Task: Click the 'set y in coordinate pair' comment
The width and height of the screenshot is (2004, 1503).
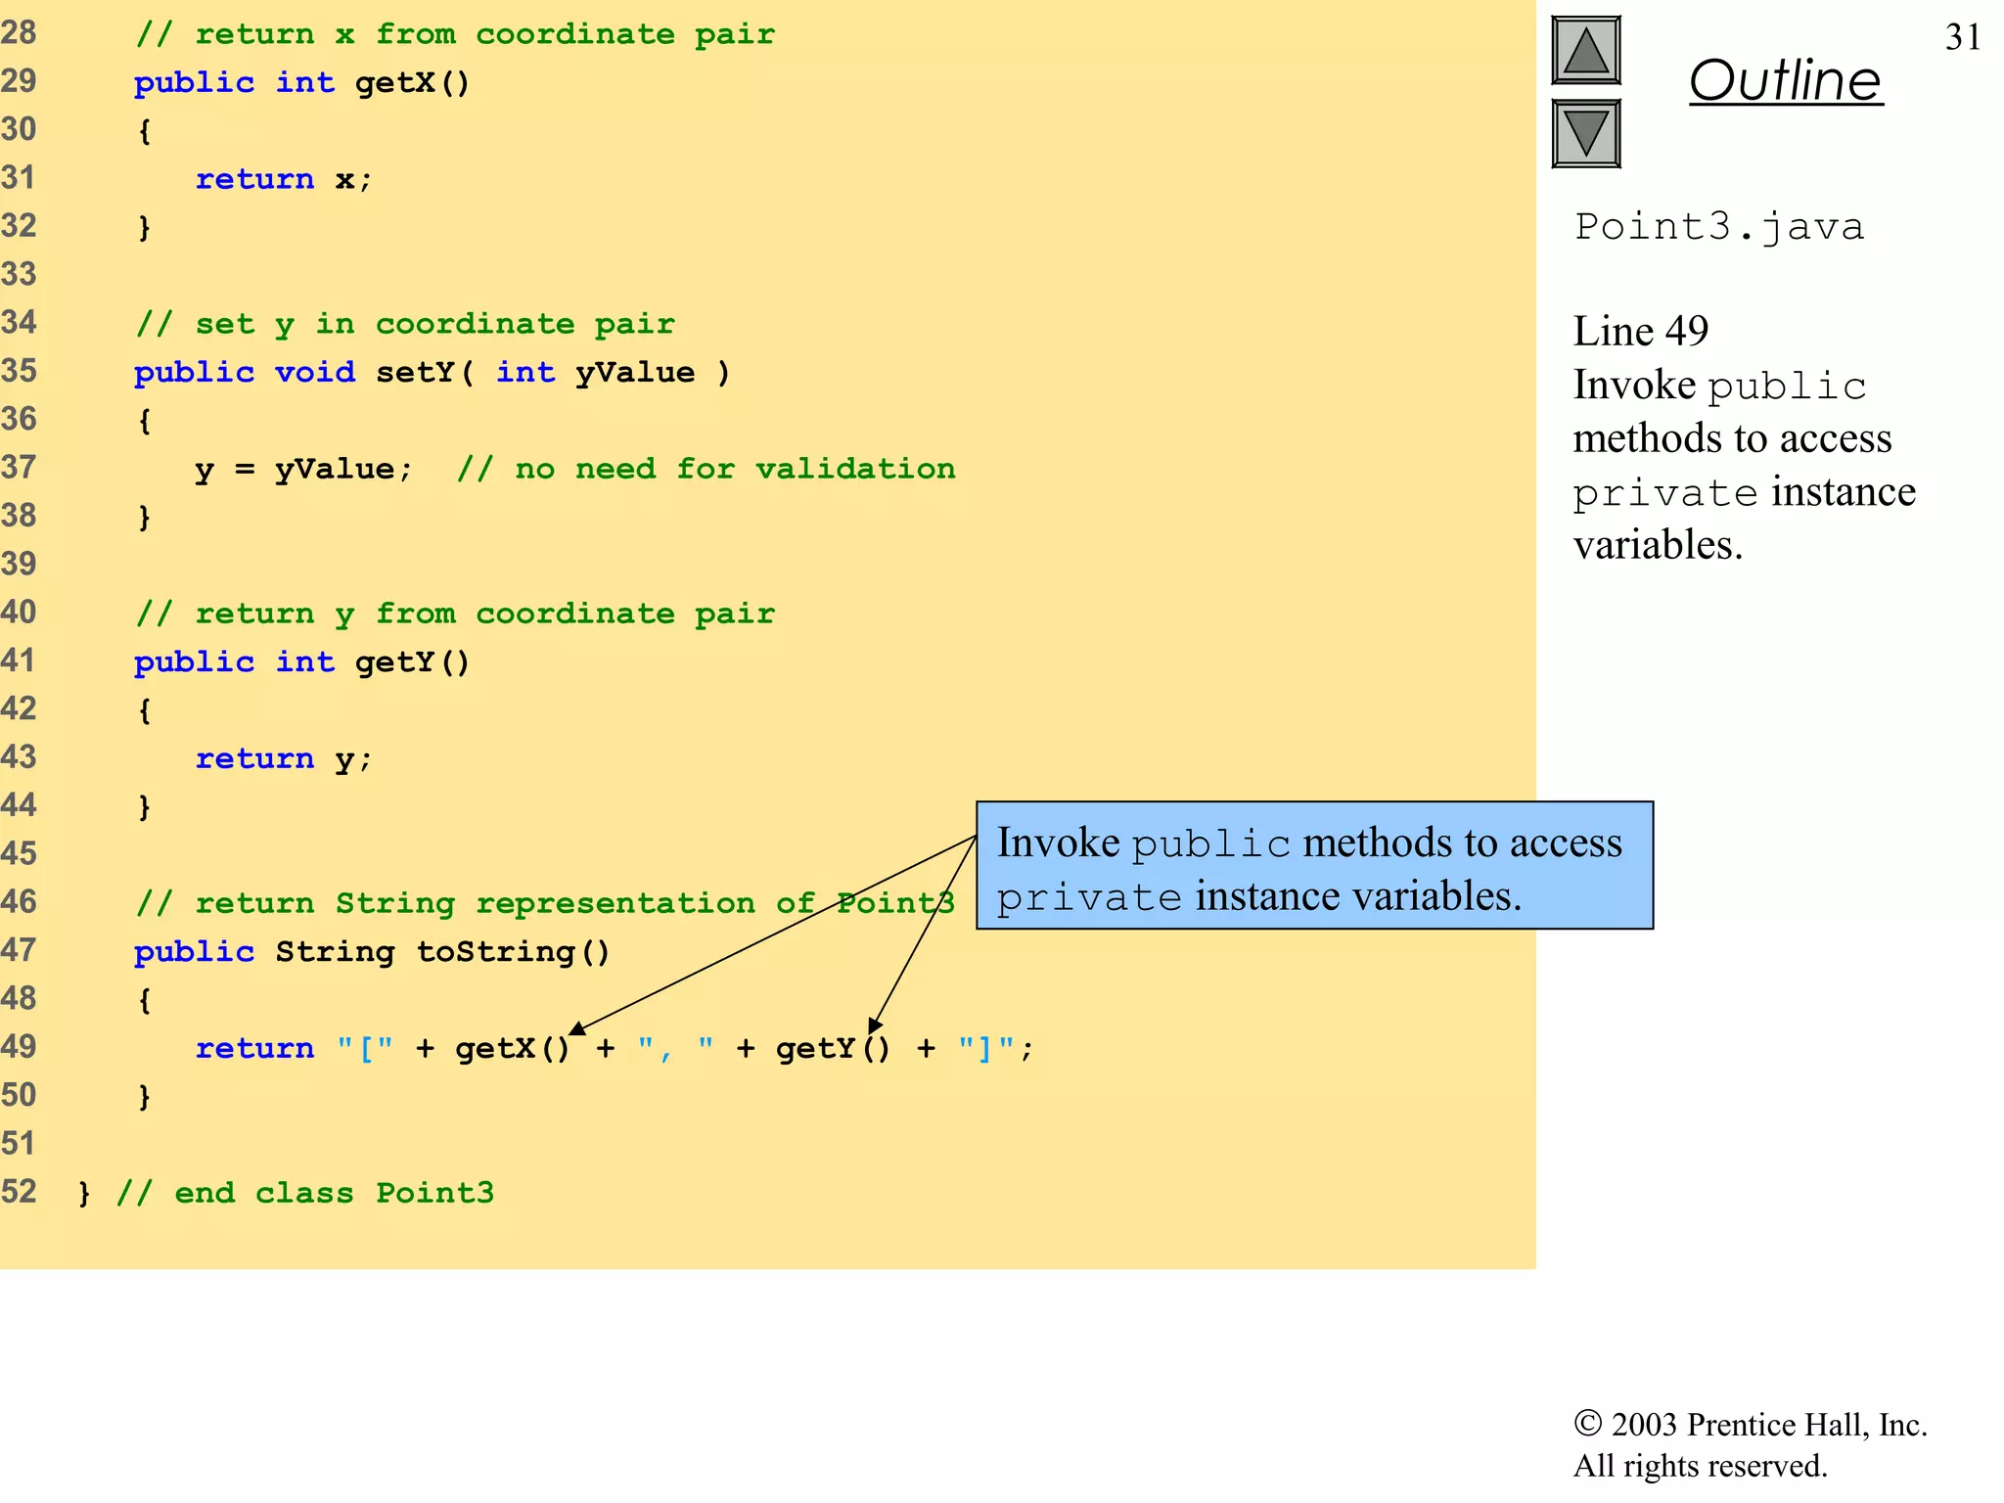Action: pyautogui.click(x=405, y=324)
